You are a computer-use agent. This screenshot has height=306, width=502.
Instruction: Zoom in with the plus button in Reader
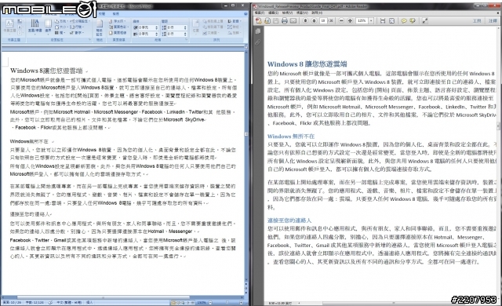coord(350,21)
